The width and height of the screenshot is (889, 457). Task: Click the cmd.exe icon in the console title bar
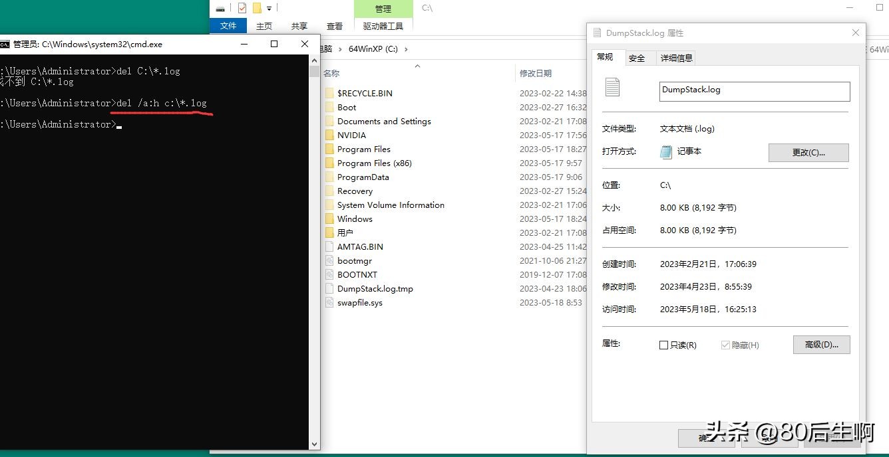pos(6,44)
